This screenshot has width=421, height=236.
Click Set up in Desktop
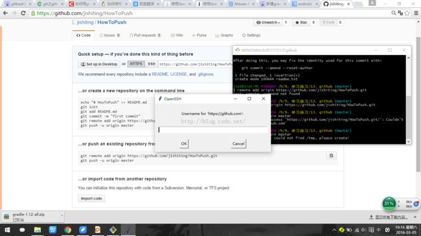pyautogui.click(x=99, y=64)
